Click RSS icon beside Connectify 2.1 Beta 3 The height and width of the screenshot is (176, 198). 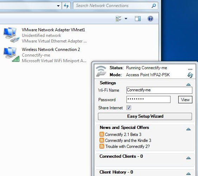(x=102, y=134)
